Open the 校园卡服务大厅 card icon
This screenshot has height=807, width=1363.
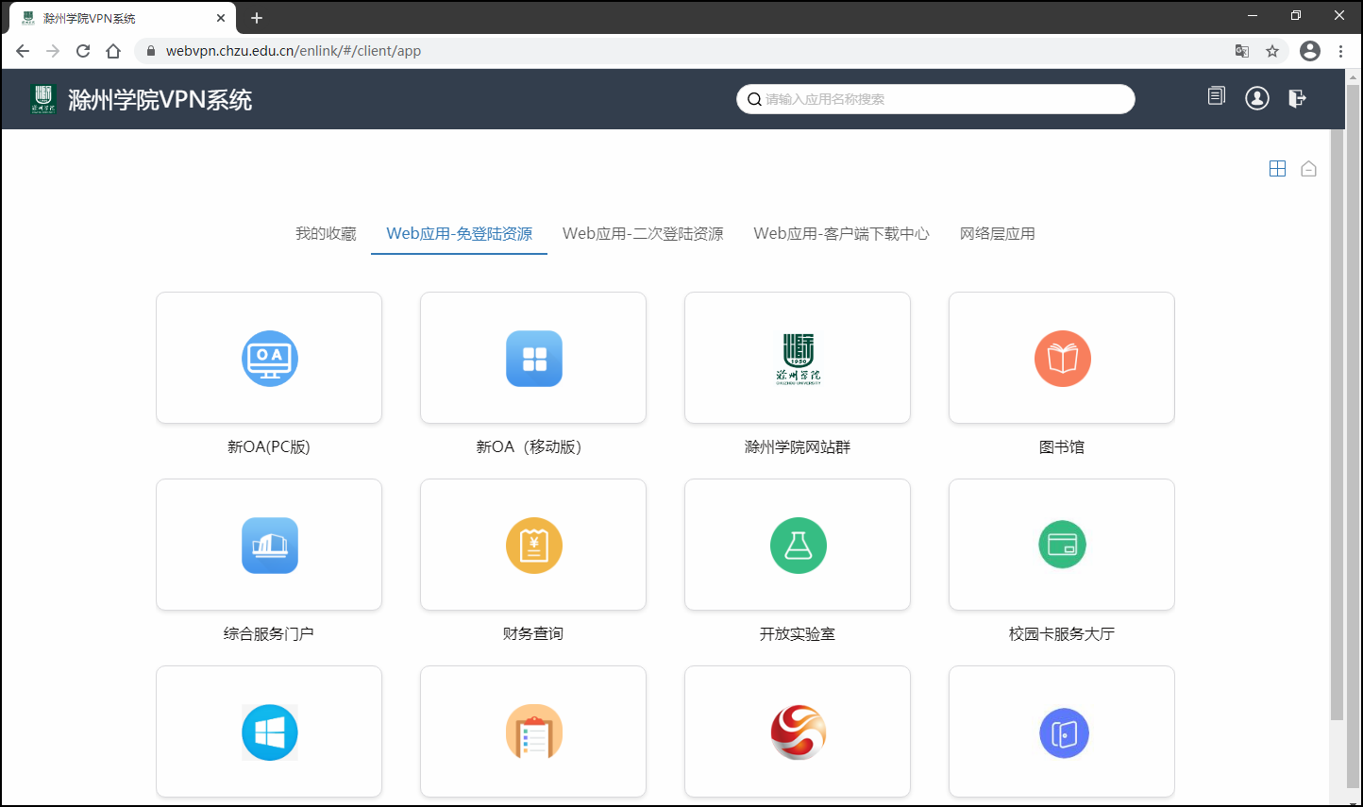coord(1062,546)
